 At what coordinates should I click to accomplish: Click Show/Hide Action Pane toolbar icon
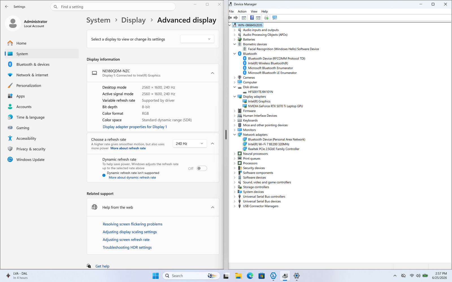[x=258, y=18]
